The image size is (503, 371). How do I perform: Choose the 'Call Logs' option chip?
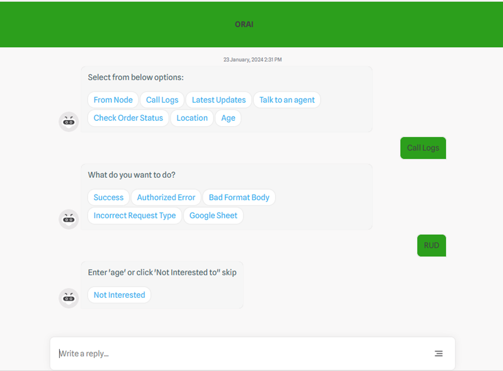click(x=162, y=100)
